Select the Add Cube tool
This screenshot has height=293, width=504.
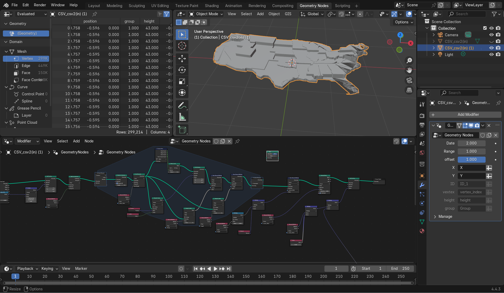(182, 130)
